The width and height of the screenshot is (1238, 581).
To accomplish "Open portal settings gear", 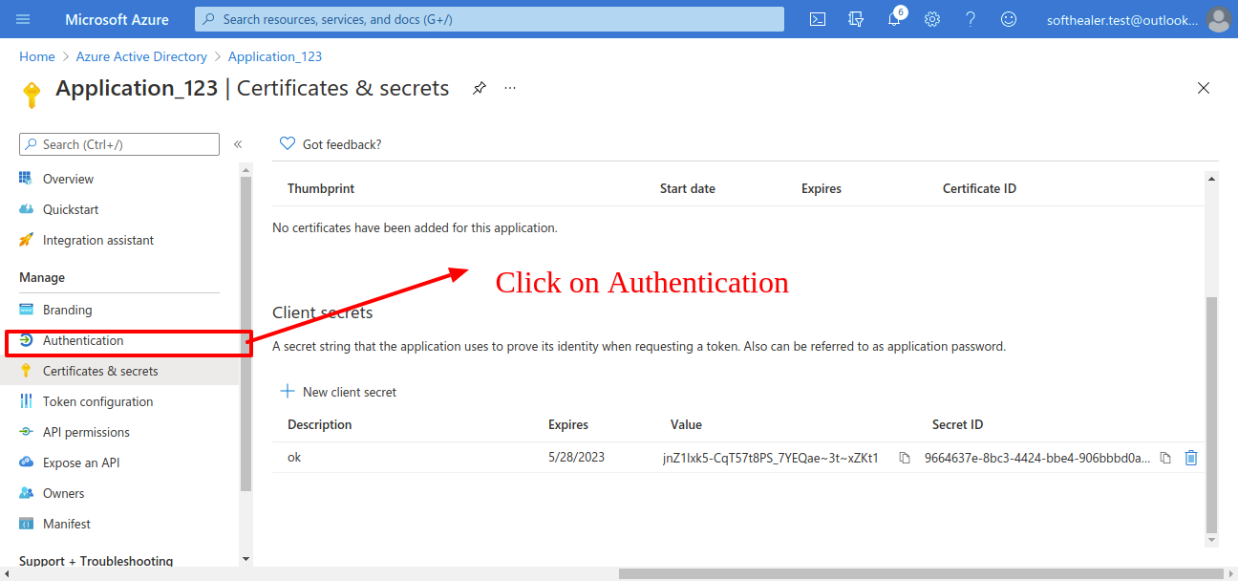I will point(932,19).
